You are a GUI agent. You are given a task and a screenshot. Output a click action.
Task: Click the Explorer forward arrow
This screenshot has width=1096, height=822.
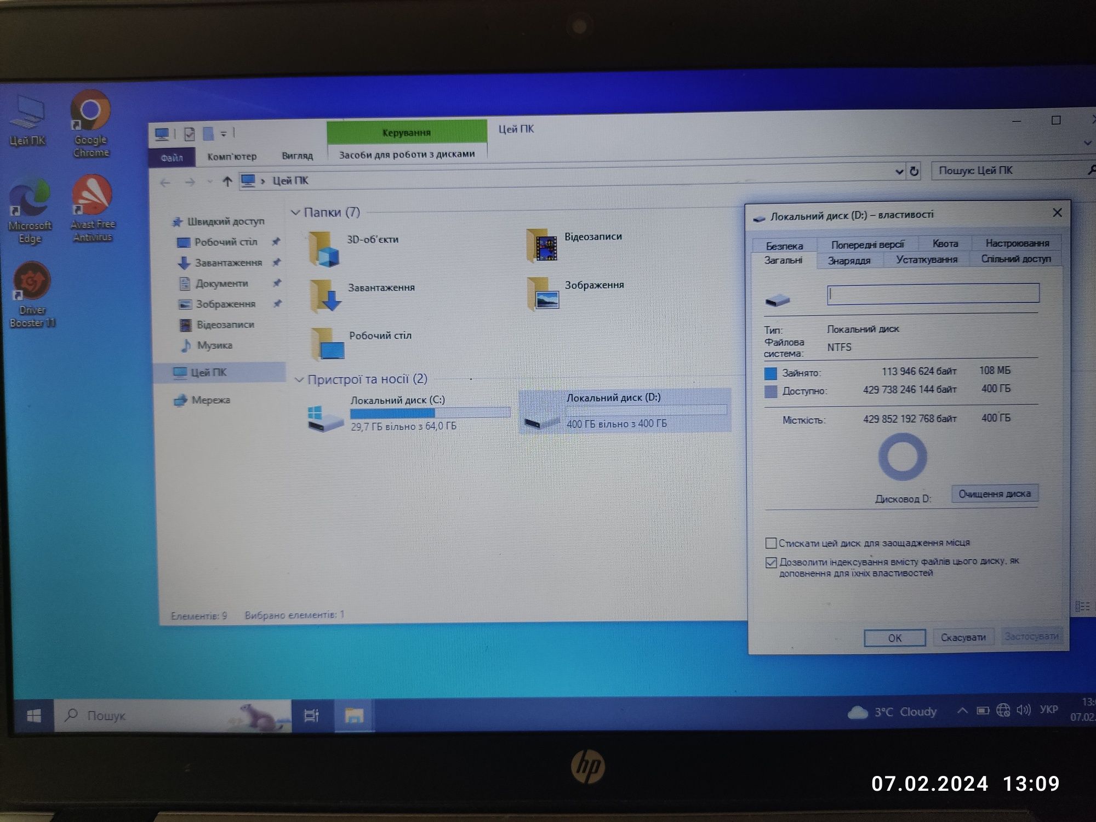(190, 182)
